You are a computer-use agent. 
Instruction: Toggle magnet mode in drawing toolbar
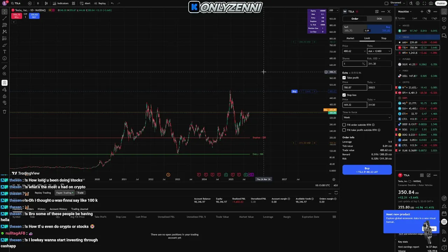coord(5,83)
